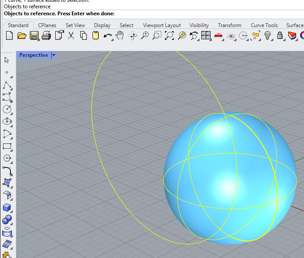304x258 pixels.
Task: Select the Polygon tool
Action: tap(7, 158)
